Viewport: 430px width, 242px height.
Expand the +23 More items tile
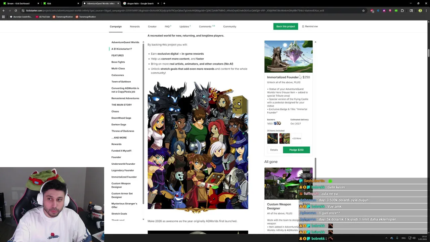(x=296, y=138)
